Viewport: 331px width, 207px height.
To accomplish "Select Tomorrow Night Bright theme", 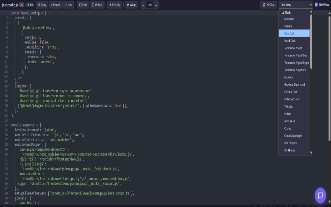I will pyautogui.click(x=294, y=63).
